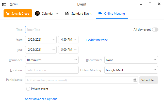The width and height of the screenshot is (164, 110).
Task: Click the floppy disk save icon
Action: (x=8, y=13)
